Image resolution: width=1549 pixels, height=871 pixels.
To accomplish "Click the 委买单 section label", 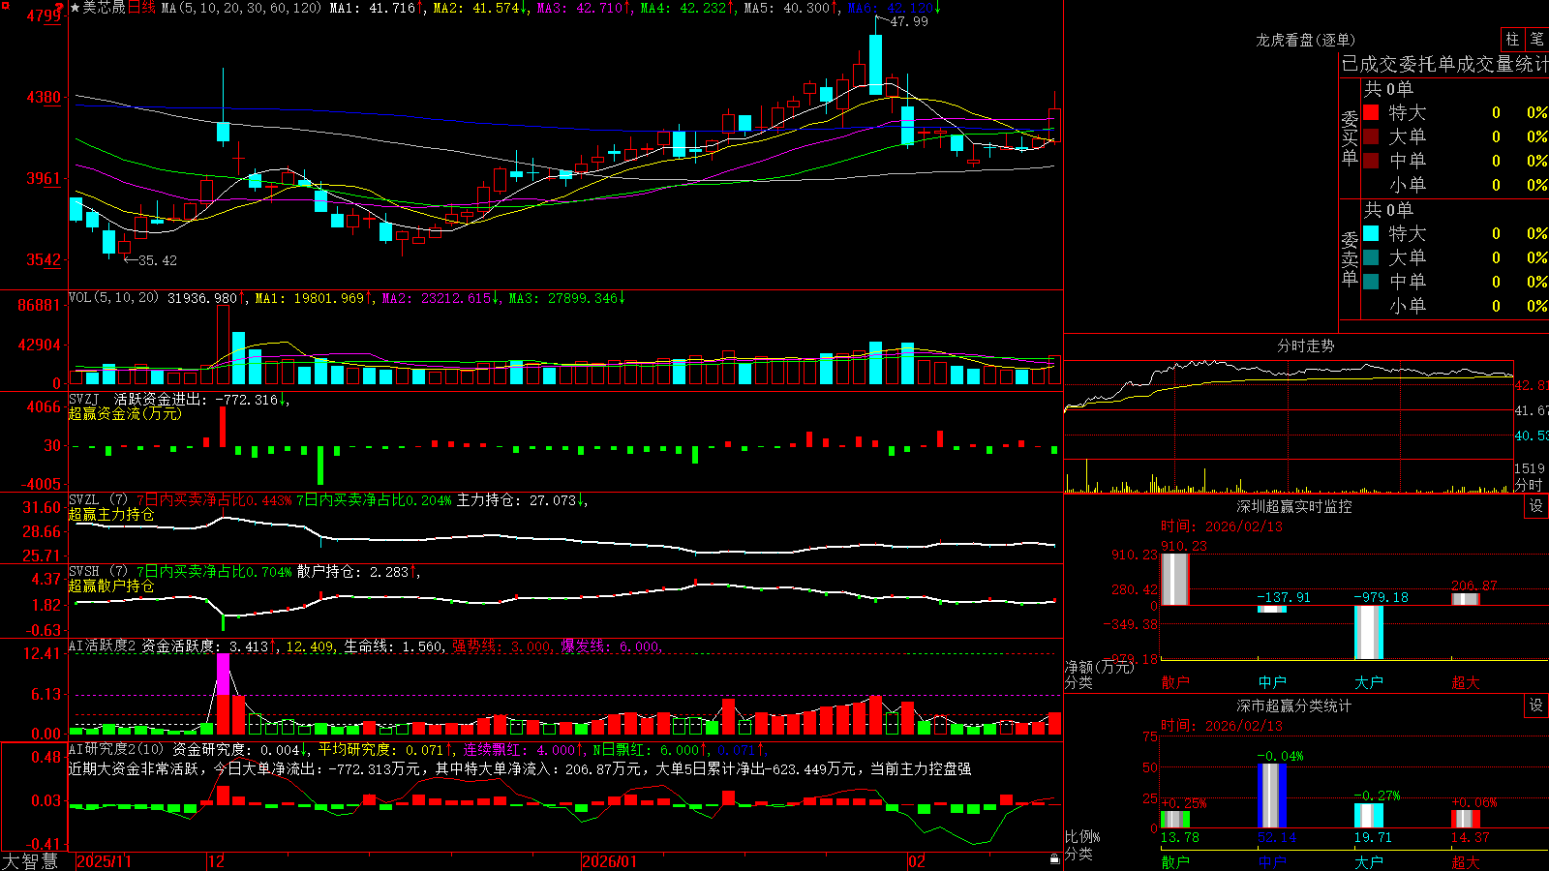I will pyautogui.click(x=1350, y=137).
